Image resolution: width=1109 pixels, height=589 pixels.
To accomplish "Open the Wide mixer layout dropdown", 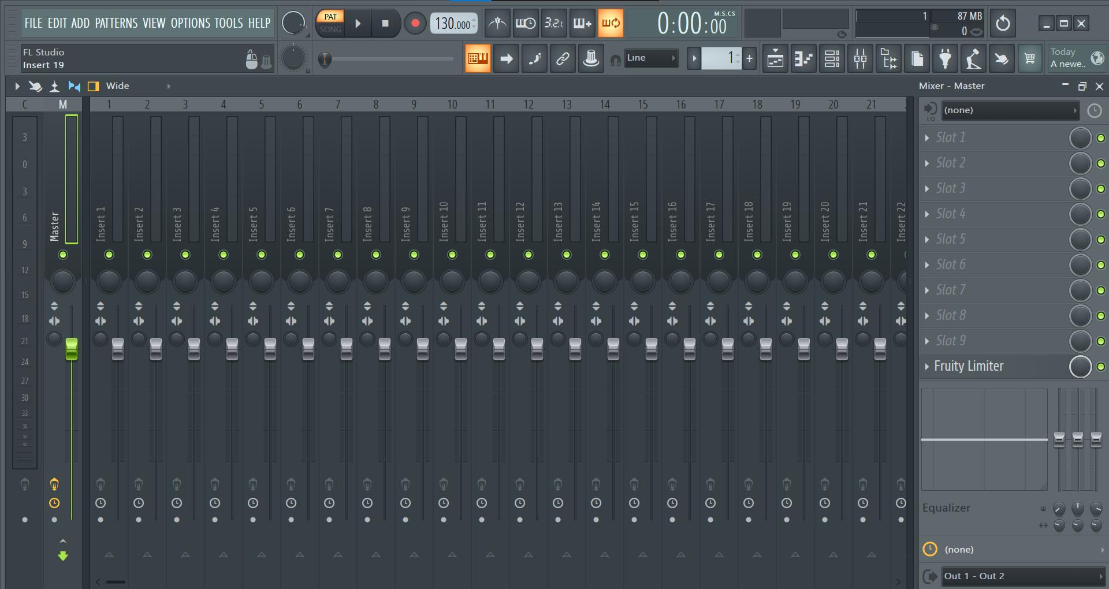I will pyautogui.click(x=138, y=86).
